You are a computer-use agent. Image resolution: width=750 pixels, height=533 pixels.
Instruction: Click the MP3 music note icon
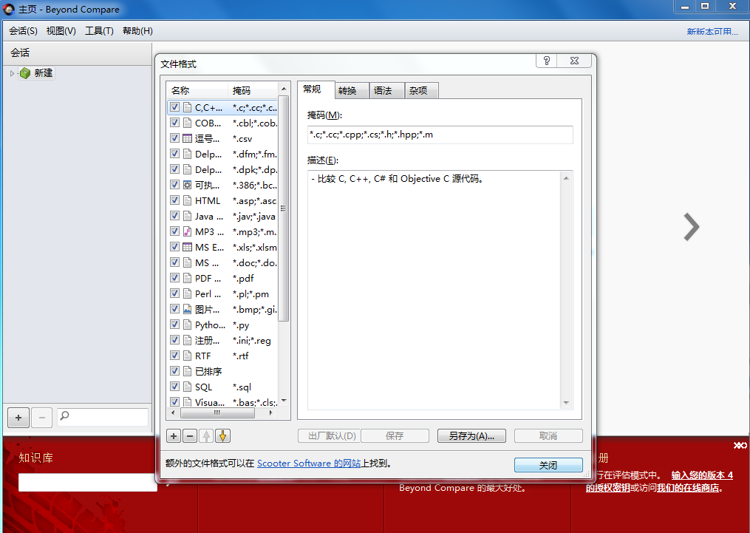click(188, 231)
